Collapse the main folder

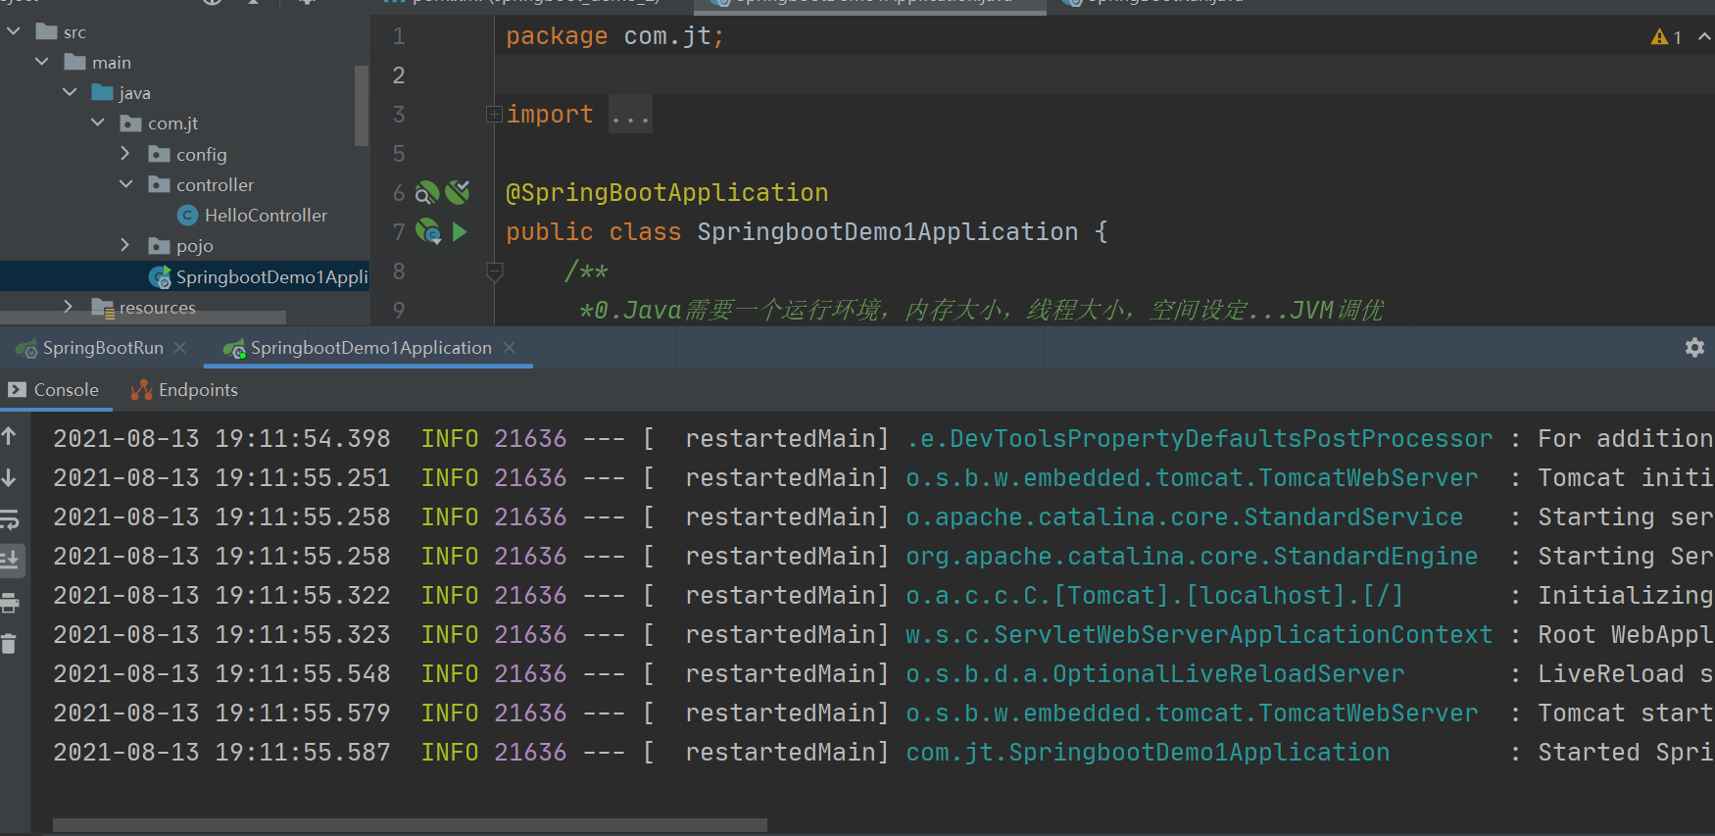pos(42,62)
